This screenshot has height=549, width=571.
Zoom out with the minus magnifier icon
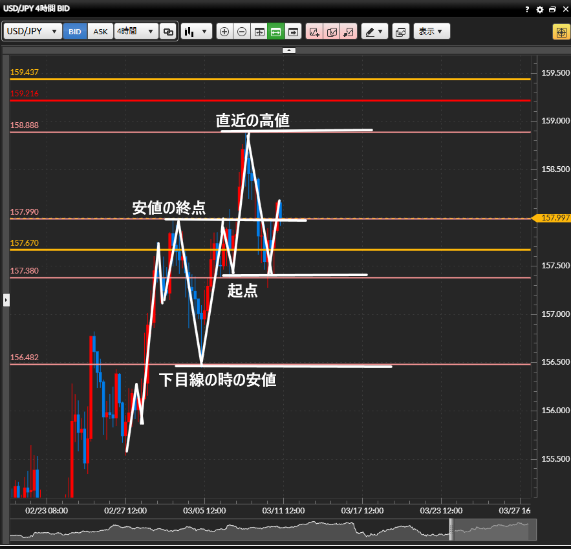242,31
